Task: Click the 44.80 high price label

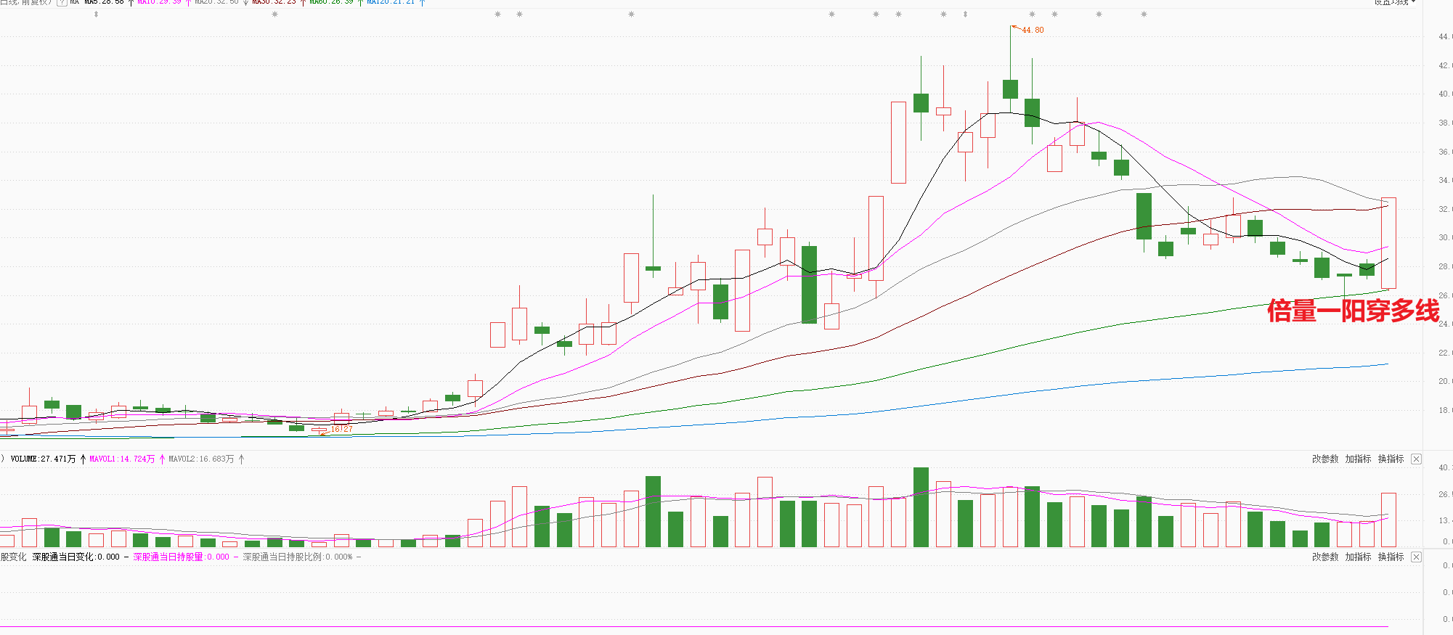Action: point(1033,30)
